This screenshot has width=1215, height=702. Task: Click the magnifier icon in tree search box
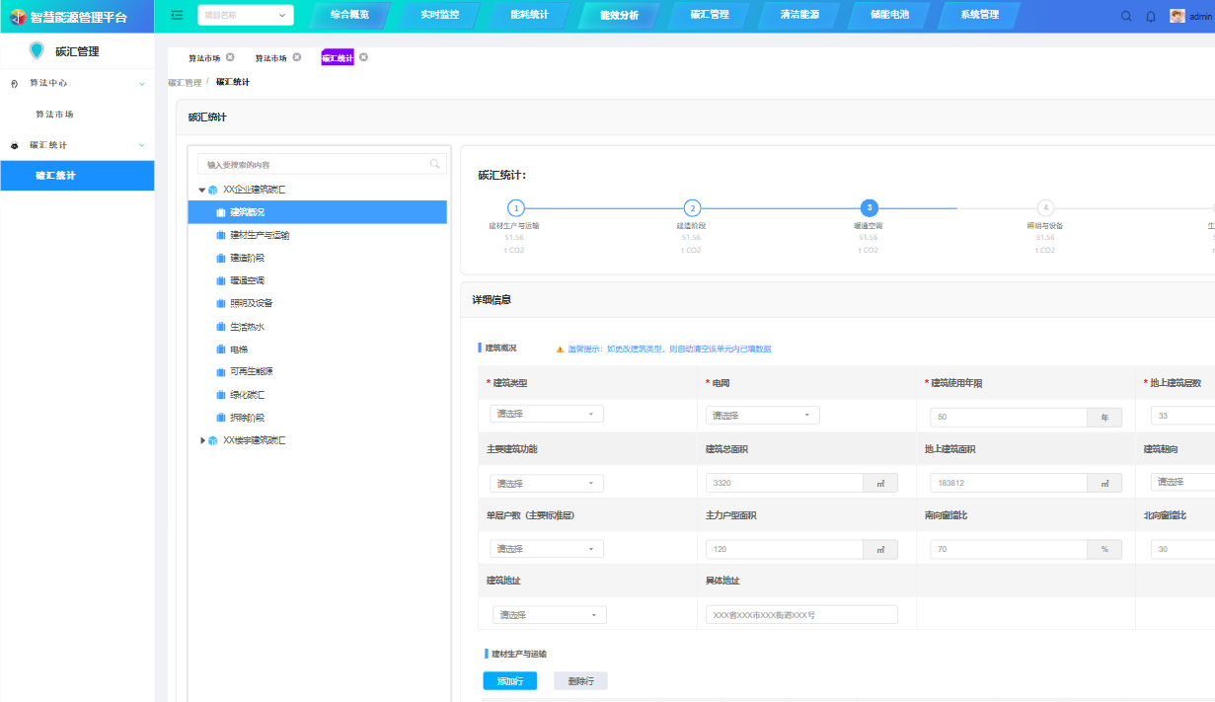point(434,164)
